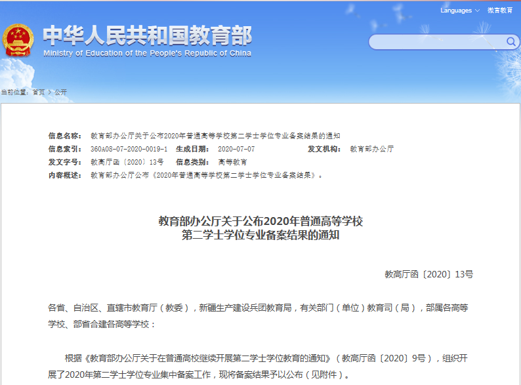Open the 公开 breadcrumb link
This screenshot has height=385, width=521.
click(x=60, y=92)
